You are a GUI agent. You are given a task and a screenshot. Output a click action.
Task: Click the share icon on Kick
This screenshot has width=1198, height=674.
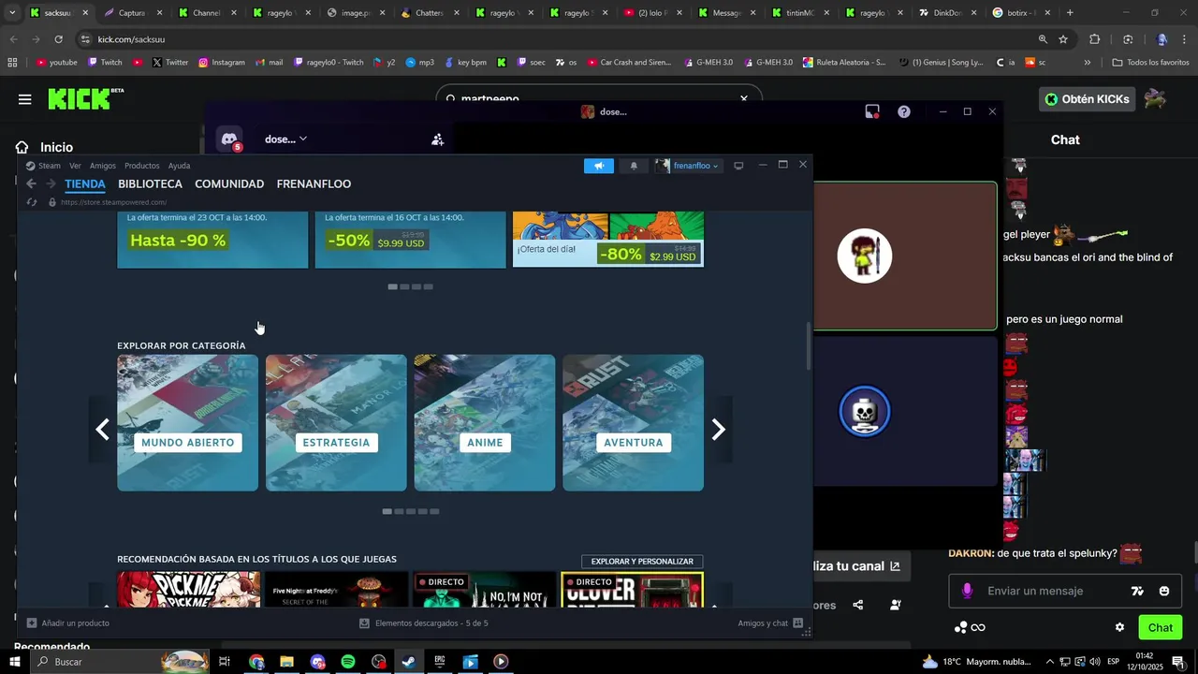(858, 605)
